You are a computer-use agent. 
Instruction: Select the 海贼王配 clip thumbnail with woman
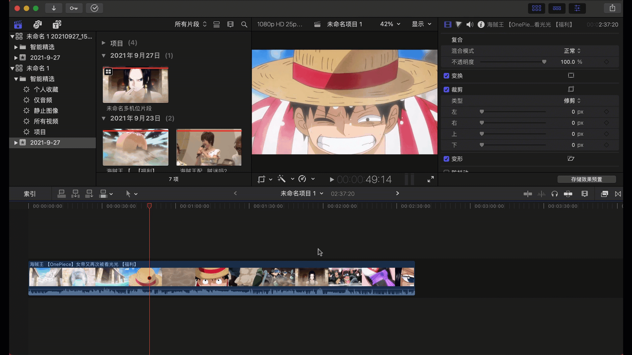click(x=209, y=147)
